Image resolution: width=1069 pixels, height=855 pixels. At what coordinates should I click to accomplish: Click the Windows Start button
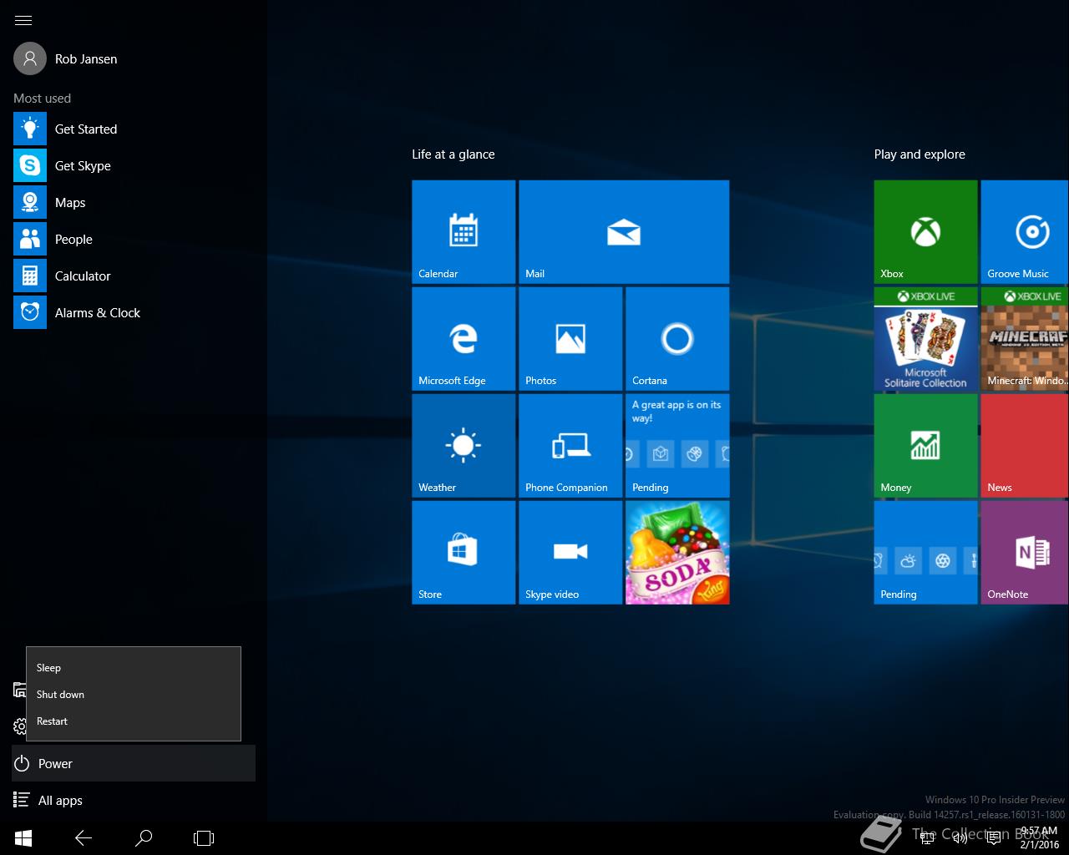(23, 838)
